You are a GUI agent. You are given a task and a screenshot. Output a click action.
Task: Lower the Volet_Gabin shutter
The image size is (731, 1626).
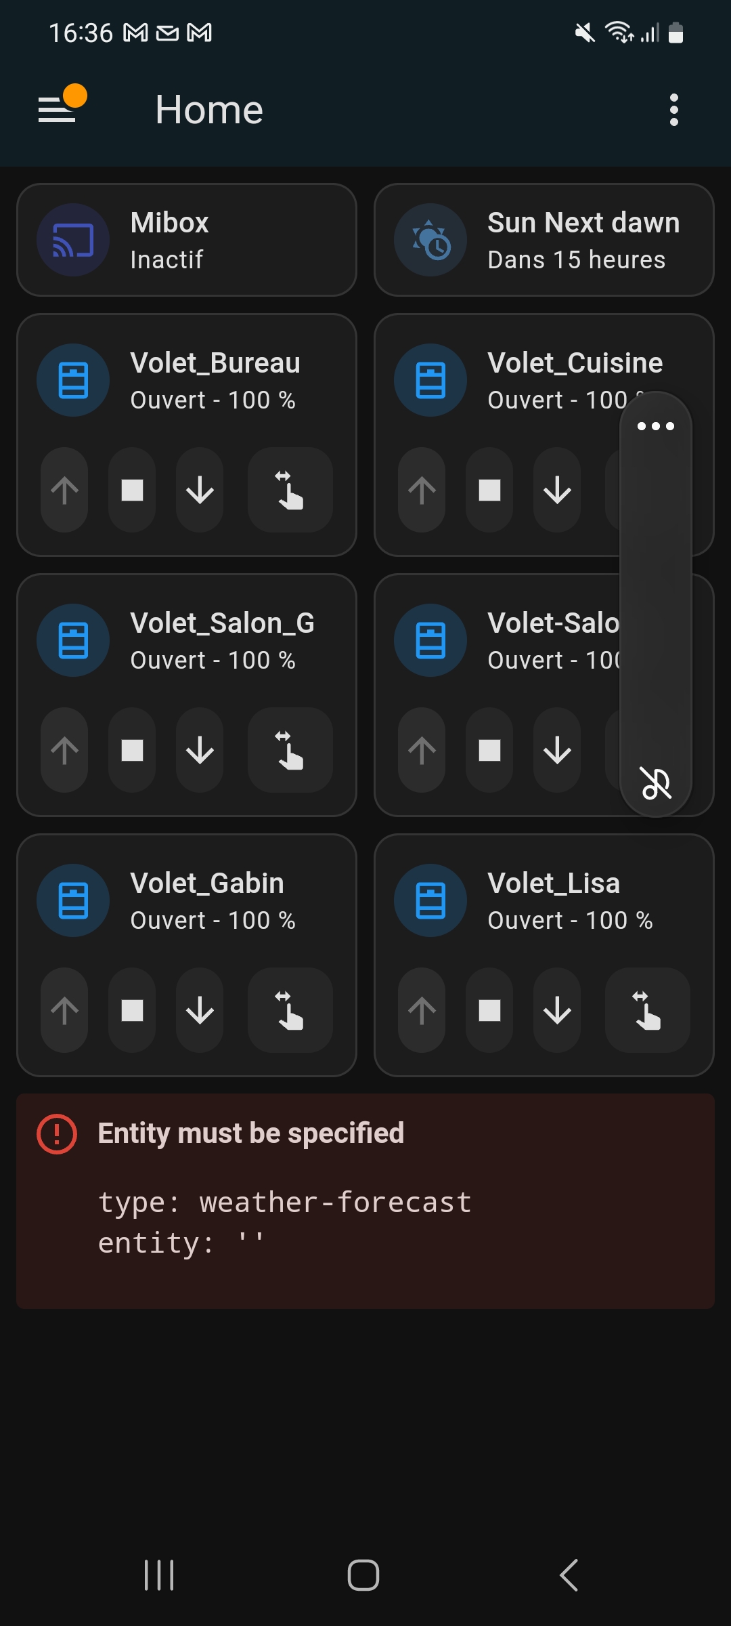(x=200, y=1010)
